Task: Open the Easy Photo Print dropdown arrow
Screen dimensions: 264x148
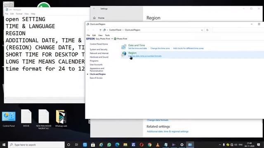Action: (112, 39)
